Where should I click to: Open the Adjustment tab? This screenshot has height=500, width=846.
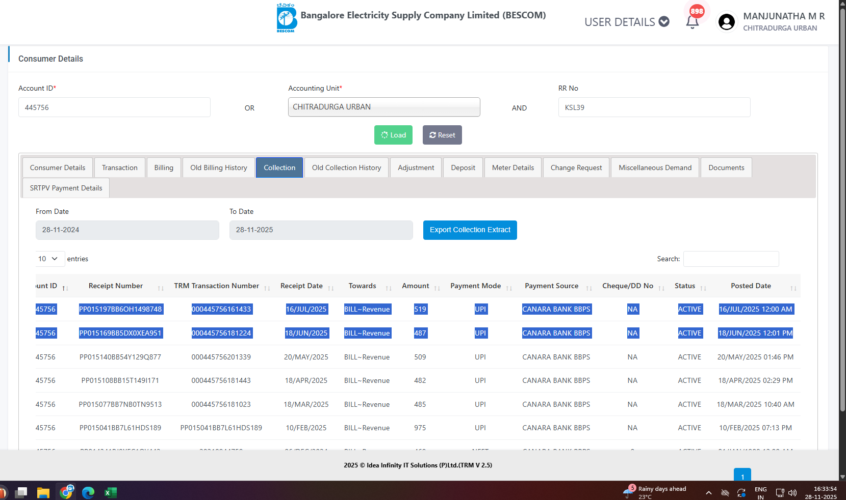coord(416,168)
